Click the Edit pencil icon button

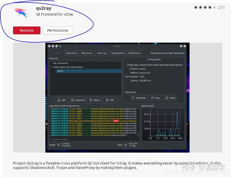[107, 100]
